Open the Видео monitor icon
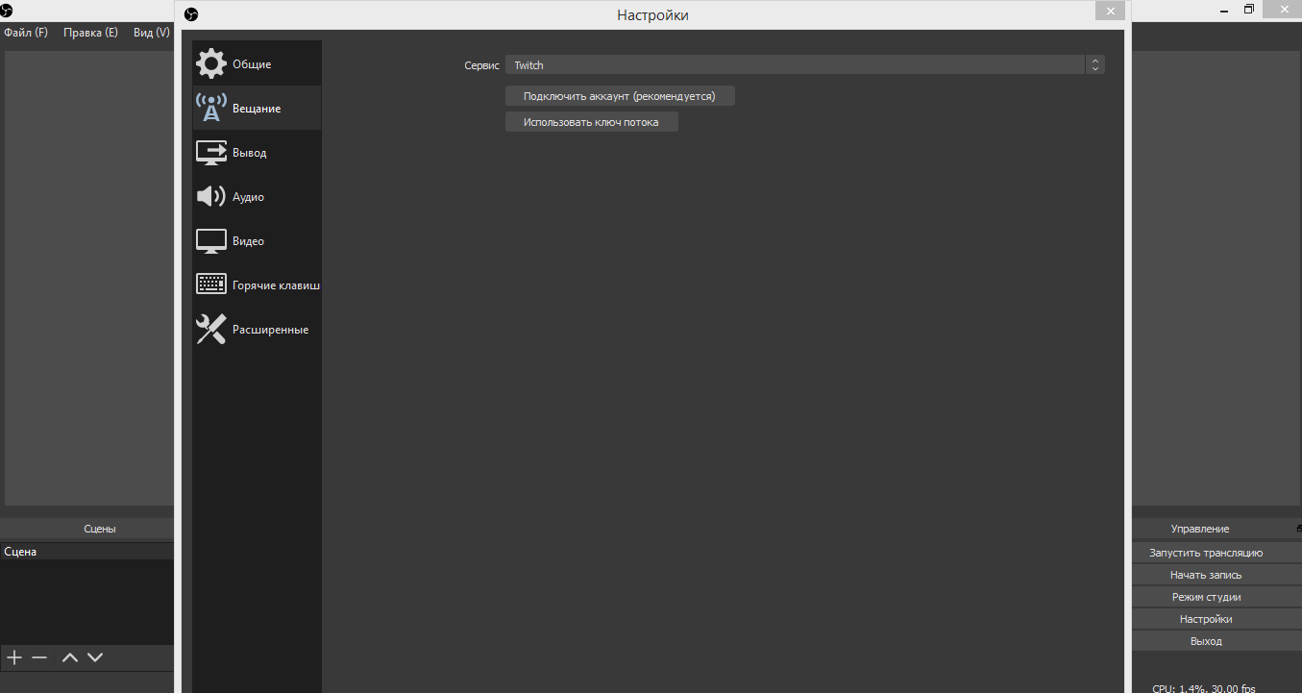Viewport: 1302px width, 693px height. pyautogui.click(x=211, y=241)
